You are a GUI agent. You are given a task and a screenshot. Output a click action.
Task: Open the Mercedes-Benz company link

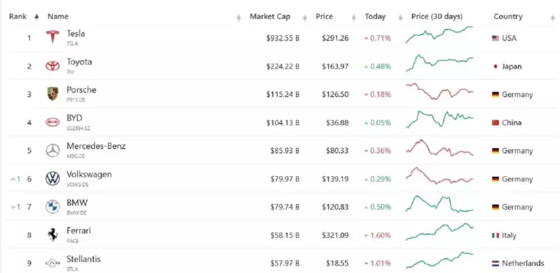[x=96, y=146]
